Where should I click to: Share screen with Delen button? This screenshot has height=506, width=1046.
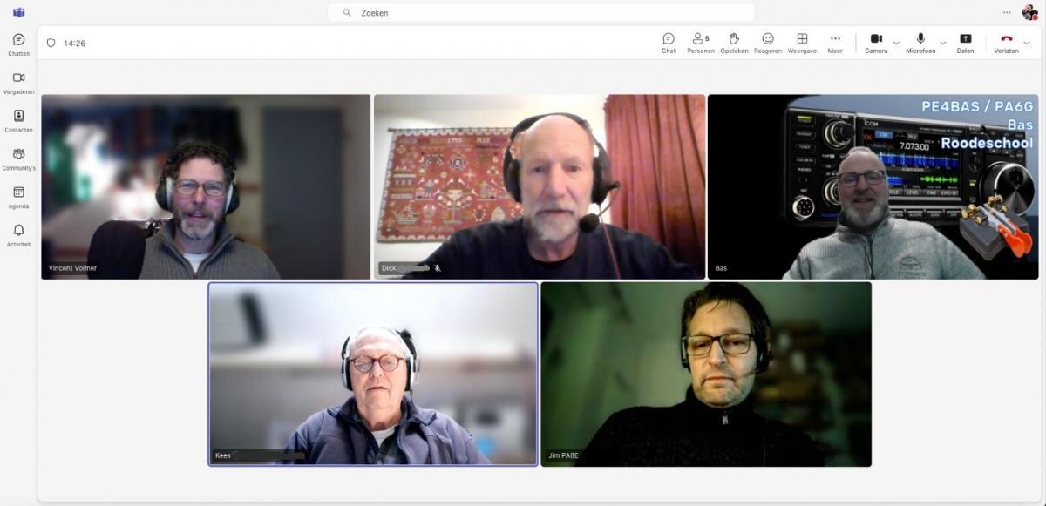coord(965,43)
